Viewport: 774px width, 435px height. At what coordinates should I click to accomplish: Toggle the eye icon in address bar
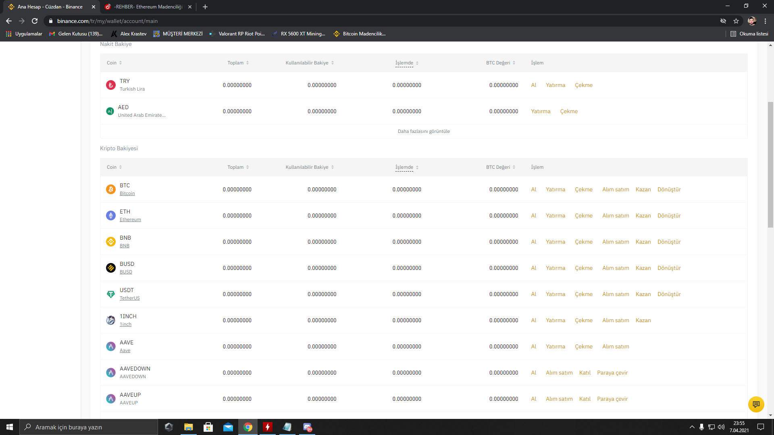coord(723,21)
